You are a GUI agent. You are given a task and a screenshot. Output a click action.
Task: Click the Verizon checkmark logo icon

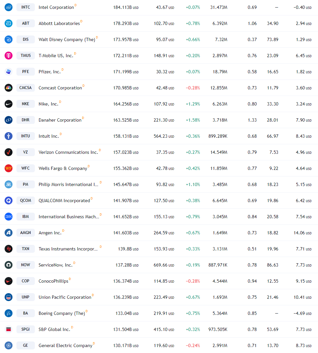tap(9, 152)
